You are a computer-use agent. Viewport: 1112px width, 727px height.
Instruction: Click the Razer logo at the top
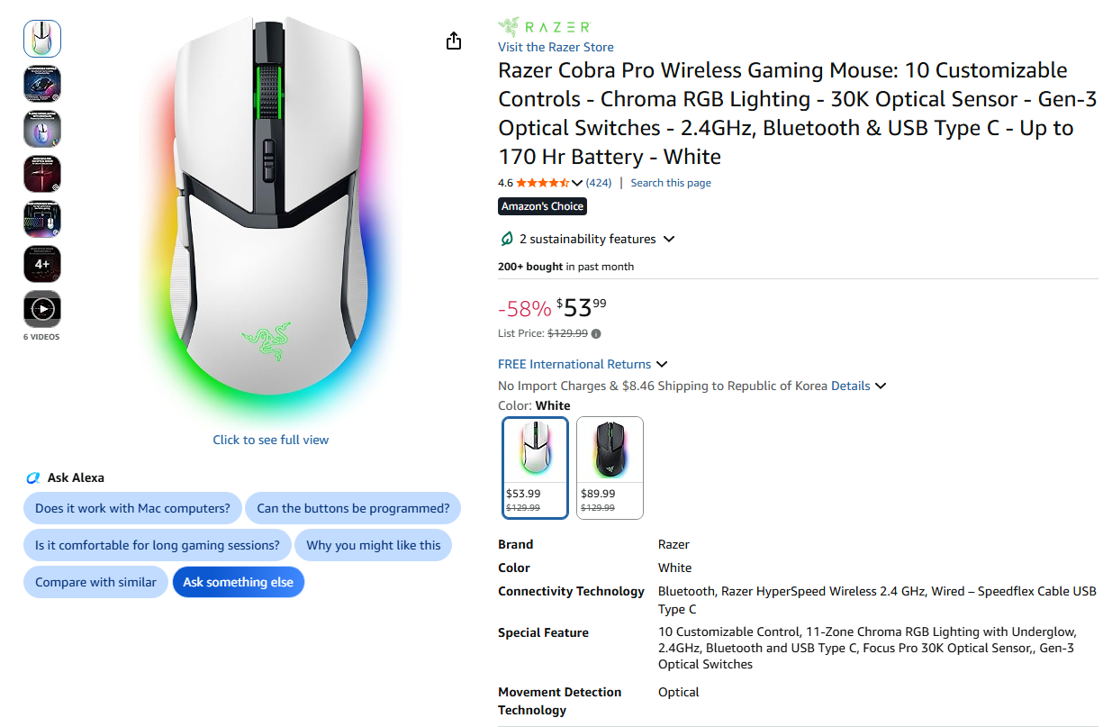point(544,27)
